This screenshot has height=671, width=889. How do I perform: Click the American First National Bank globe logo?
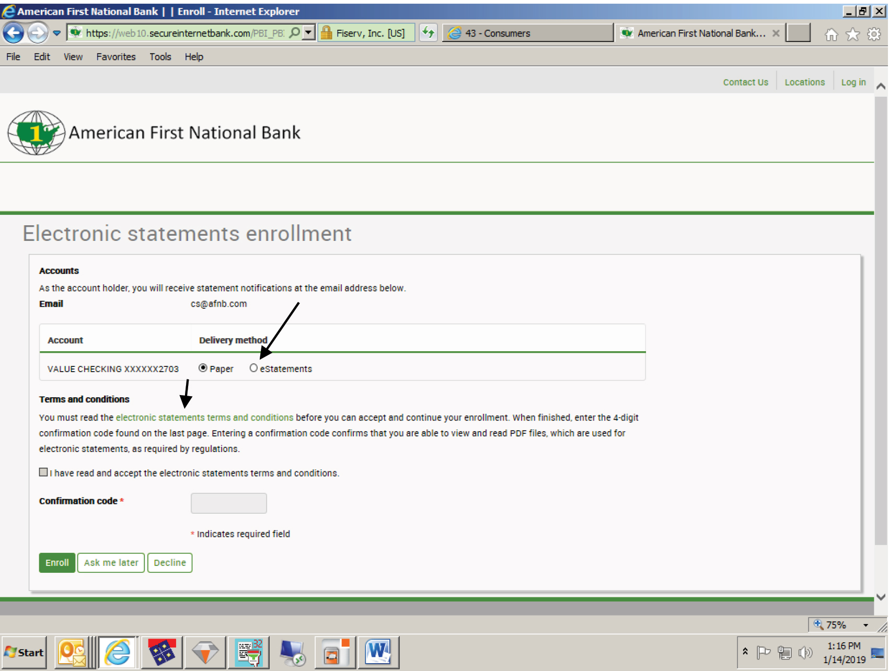click(x=36, y=133)
